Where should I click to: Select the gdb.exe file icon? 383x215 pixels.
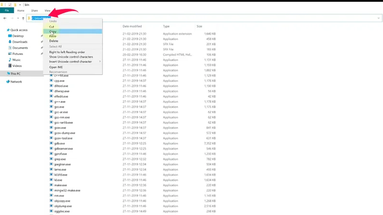pyautogui.click(x=51, y=143)
